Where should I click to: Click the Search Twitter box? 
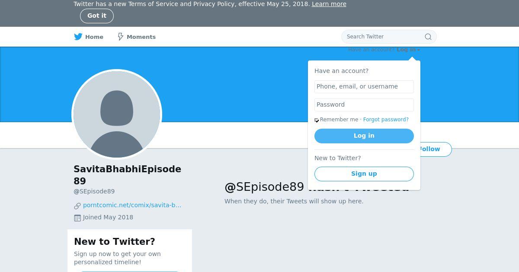pyautogui.click(x=389, y=37)
